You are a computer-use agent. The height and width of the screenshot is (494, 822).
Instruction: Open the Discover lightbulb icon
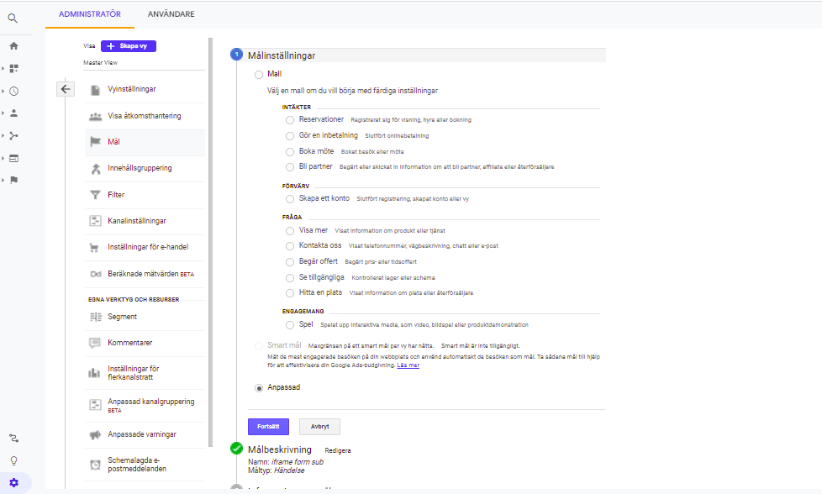13,460
